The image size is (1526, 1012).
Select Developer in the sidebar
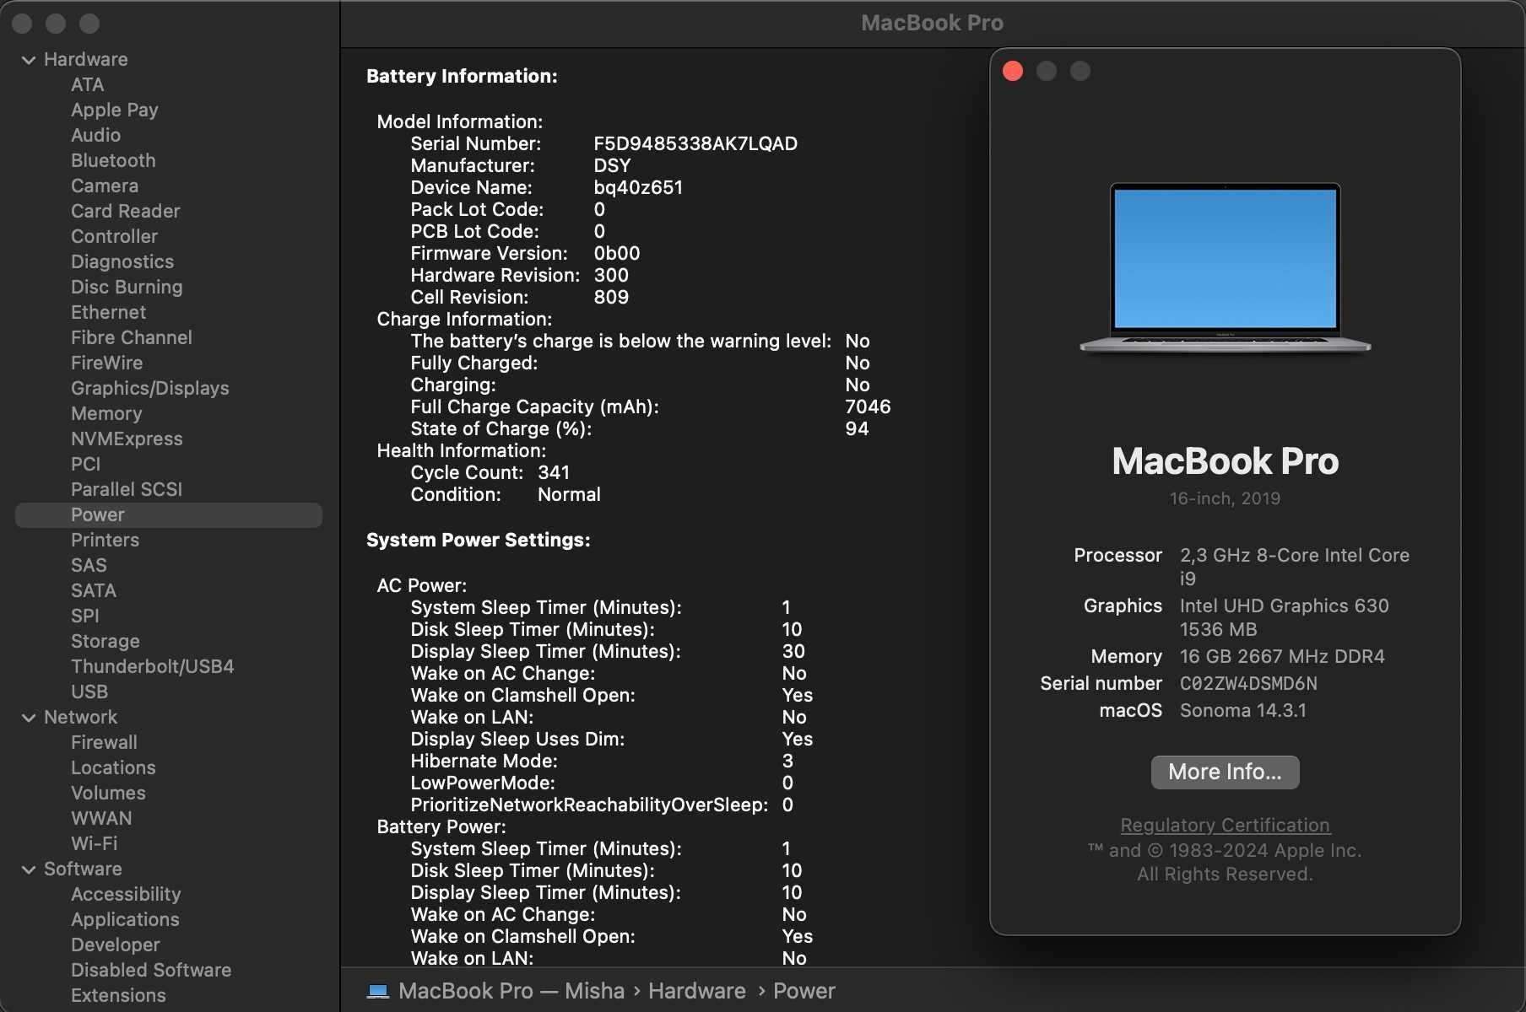tap(116, 945)
